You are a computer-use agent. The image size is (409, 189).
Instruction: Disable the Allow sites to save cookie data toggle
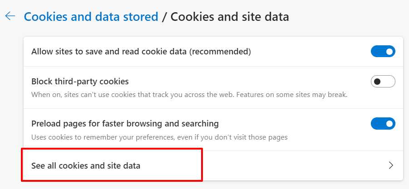(x=383, y=52)
